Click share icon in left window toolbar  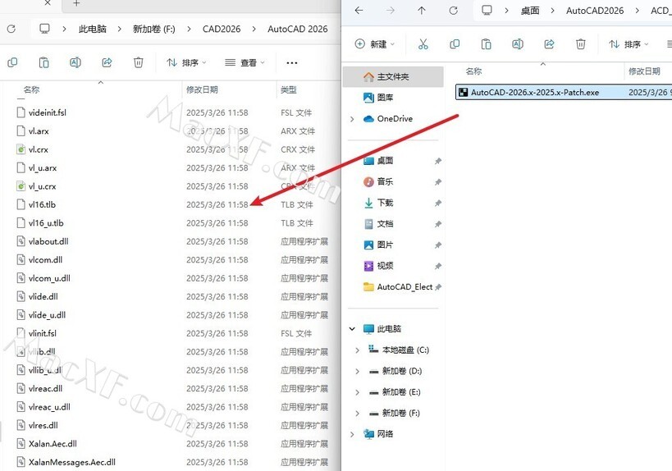(107, 62)
